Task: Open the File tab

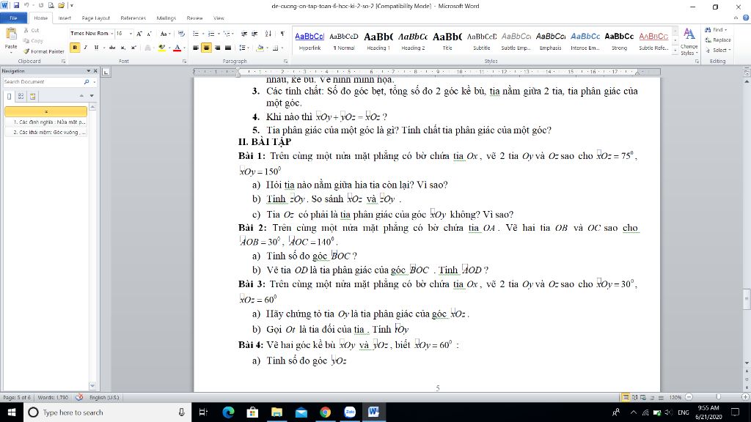Action: pyautogui.click(x=13, y=18)
